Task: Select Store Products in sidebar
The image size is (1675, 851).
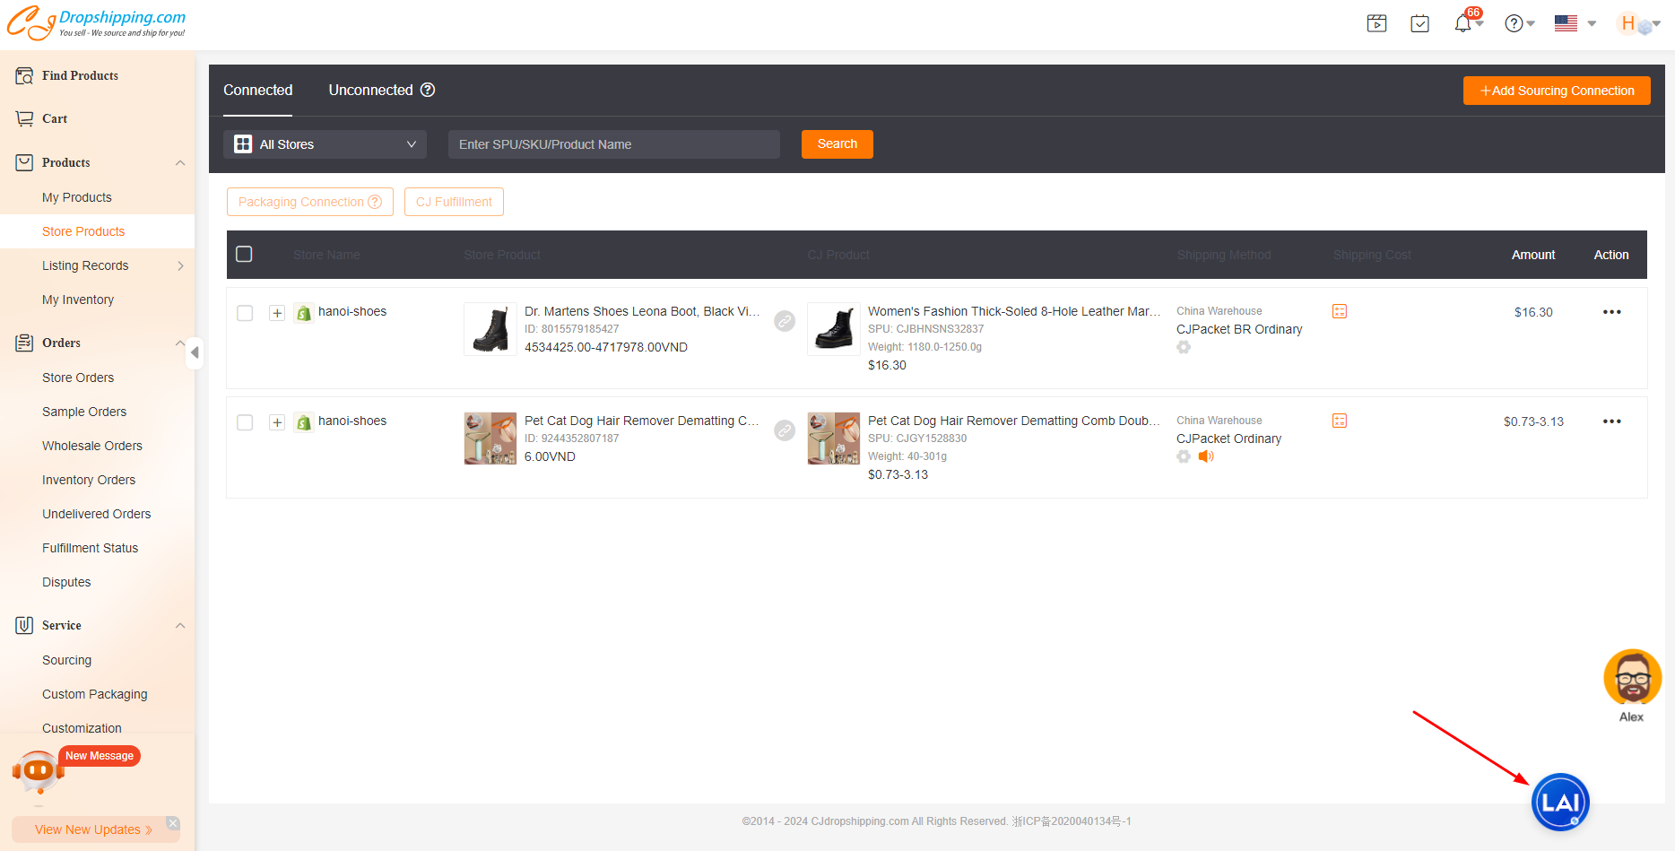Action: [x=83, y=231]
